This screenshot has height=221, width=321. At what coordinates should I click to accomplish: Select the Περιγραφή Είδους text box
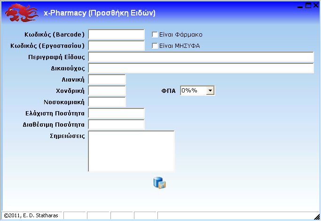tap(201, 57)
